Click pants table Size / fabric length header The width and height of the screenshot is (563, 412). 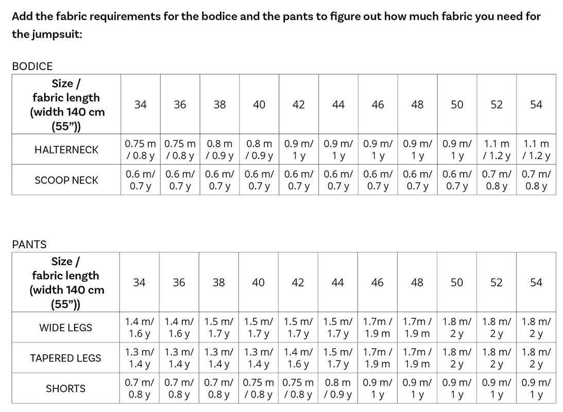(66, 282)
